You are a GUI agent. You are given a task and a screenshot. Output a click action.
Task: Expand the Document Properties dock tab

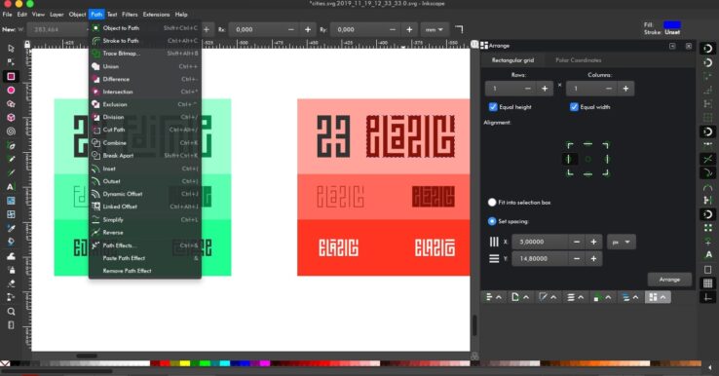click(520, 297)
